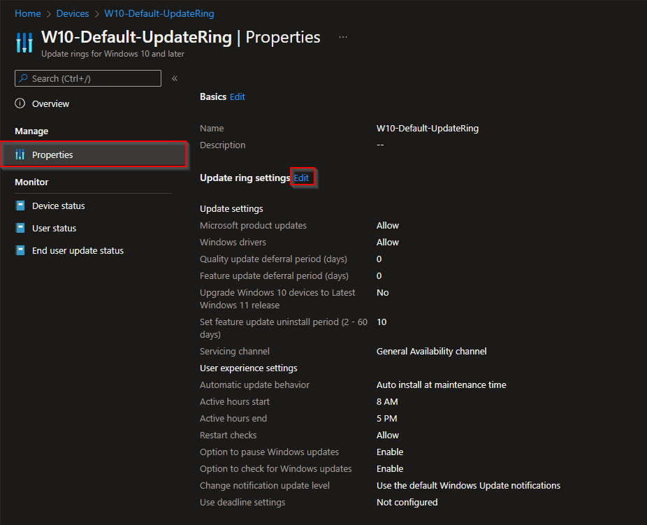Viewport: 647px width, 525px height.
Task: Click the update ring sliders icon beside title
Action: 24,43
